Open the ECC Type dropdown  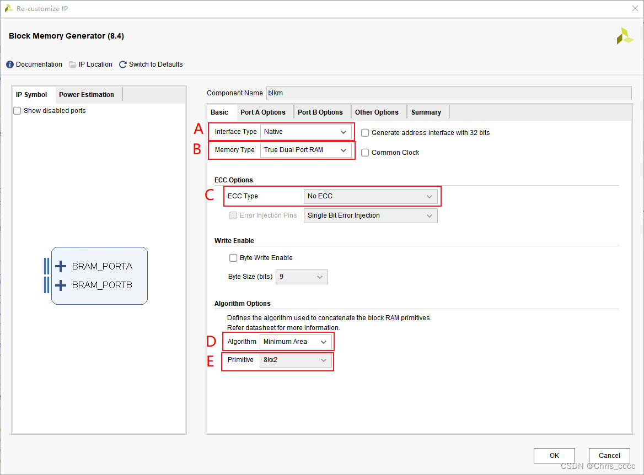[371, 196]
